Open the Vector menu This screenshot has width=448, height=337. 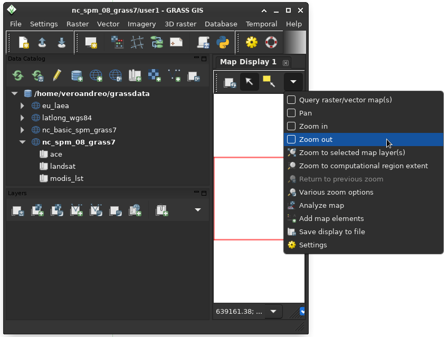(x=108, y=24)
